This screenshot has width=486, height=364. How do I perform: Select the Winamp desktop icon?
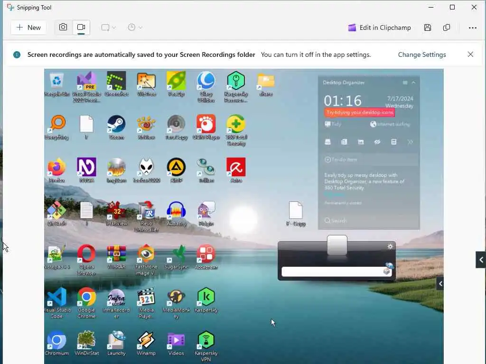point(146,344)
